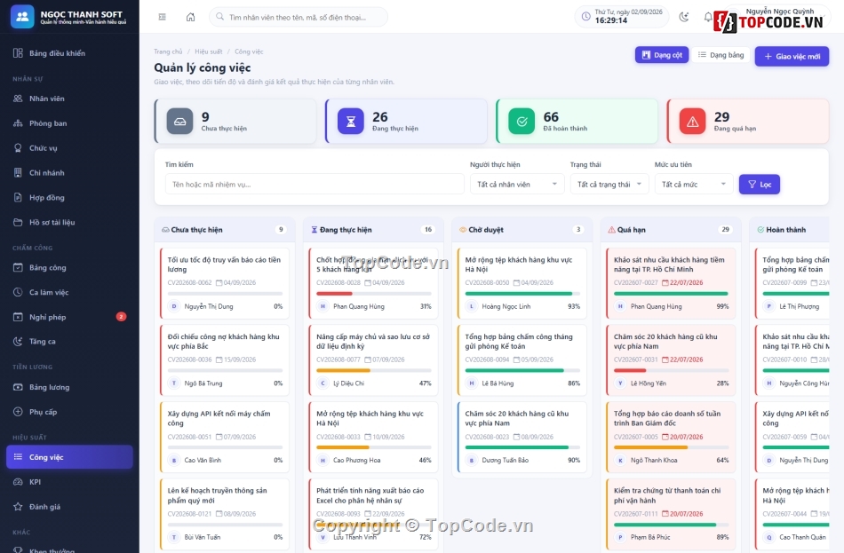The image size is (844, 553).
Task: Click the 'Hiệu suất' breadcrumb link
Action: (x=208, y=51)
